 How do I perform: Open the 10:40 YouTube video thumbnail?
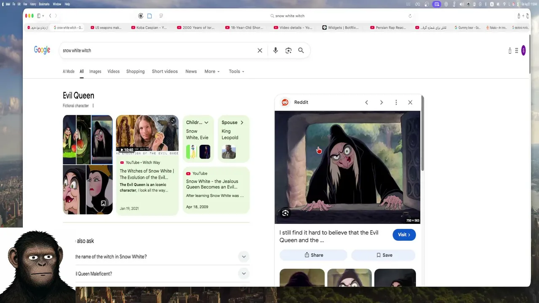(147, 134)
